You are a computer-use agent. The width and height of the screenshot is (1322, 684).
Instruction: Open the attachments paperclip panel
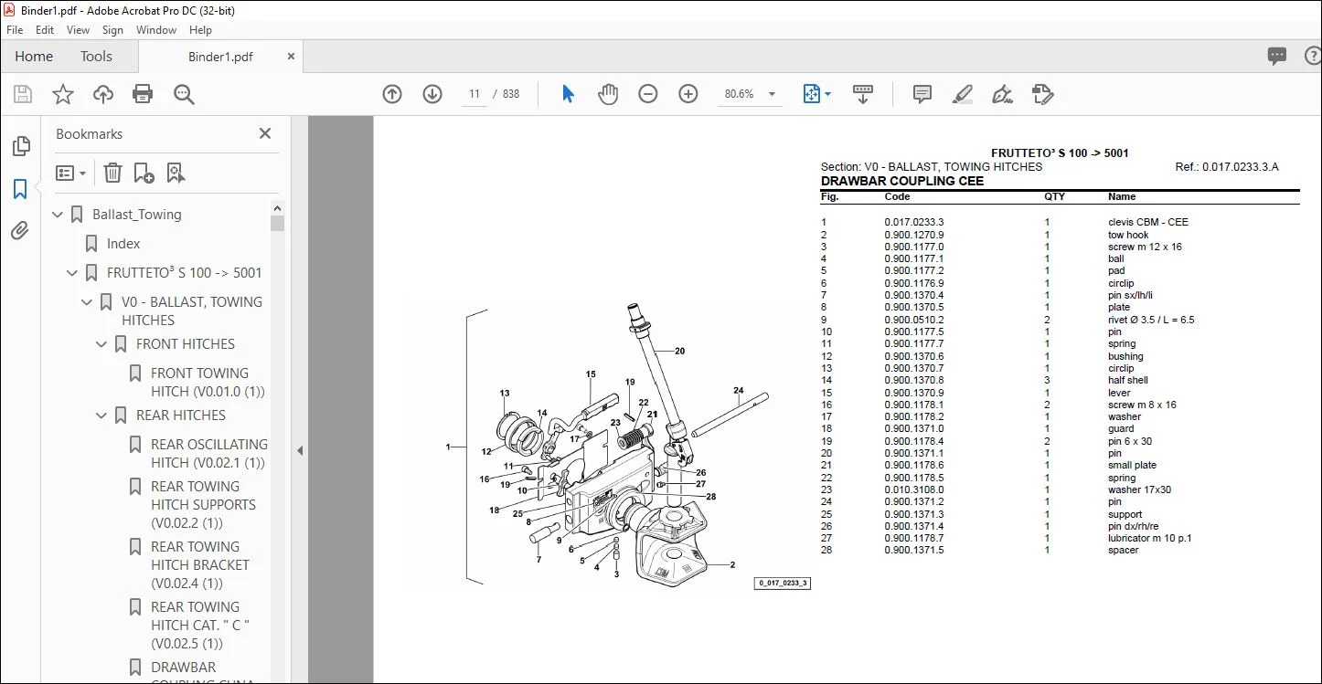pos(20,231)
